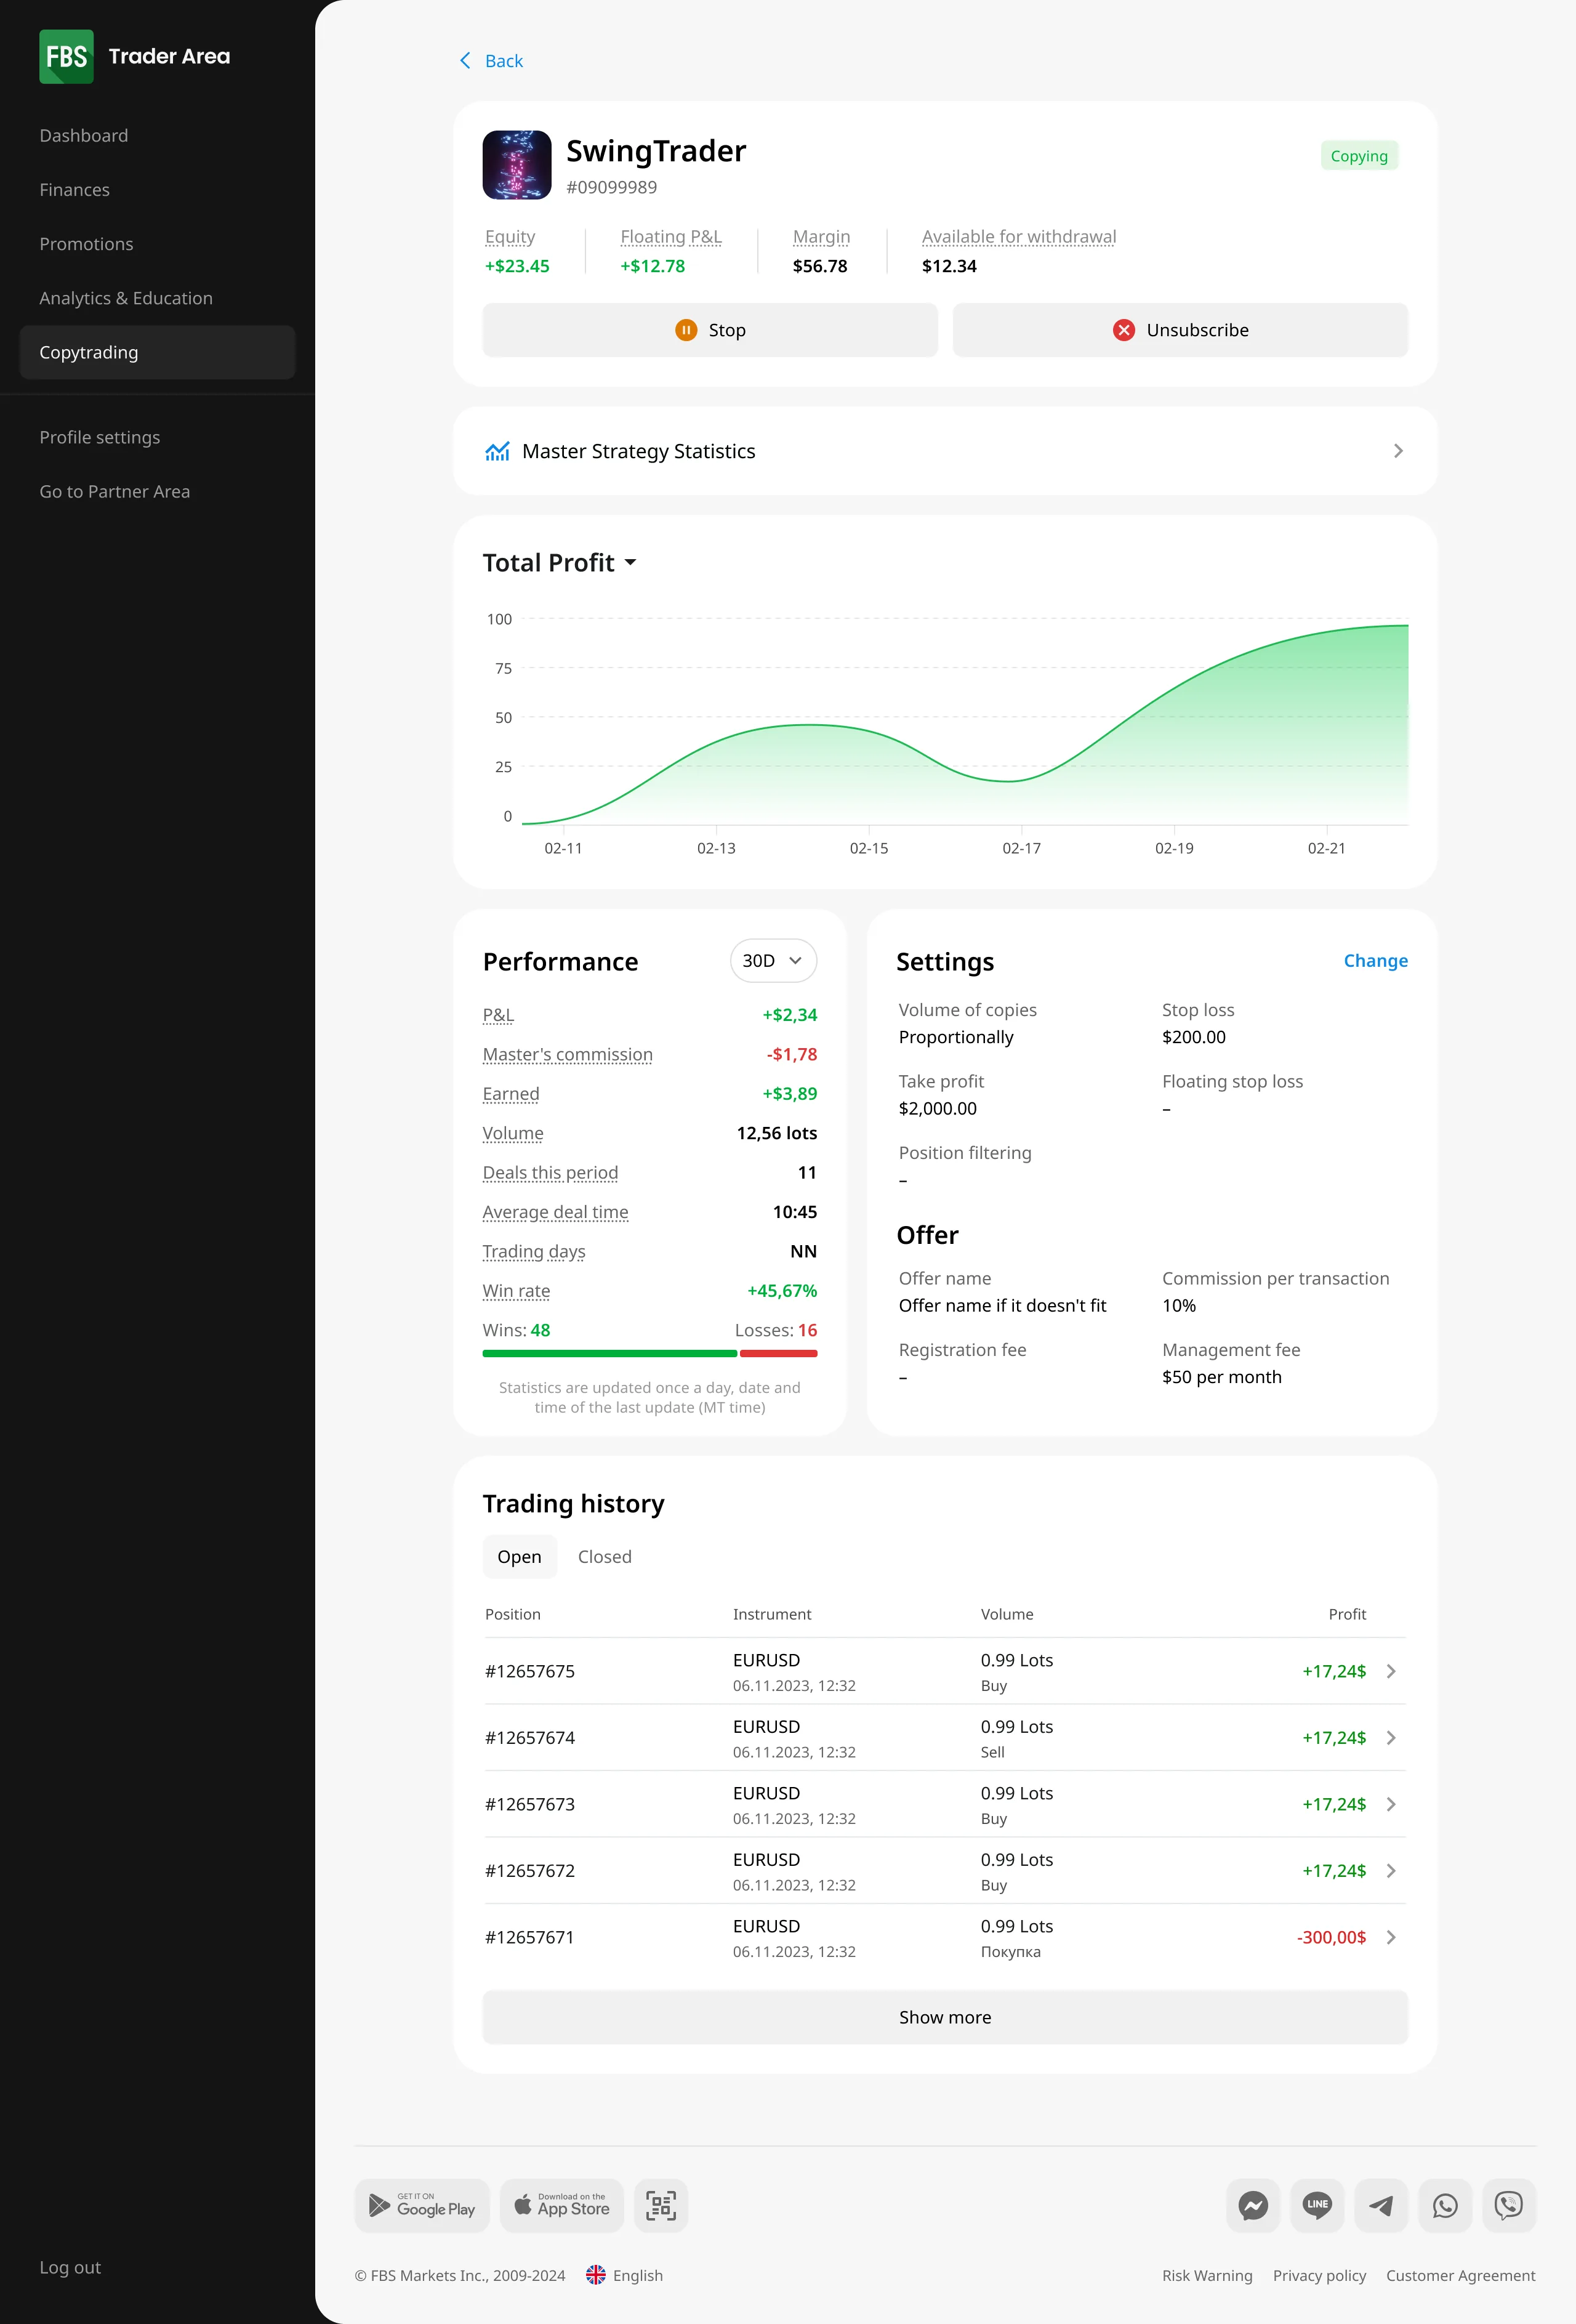Click the orange pause icon on Stop

(x=686, y=330)
